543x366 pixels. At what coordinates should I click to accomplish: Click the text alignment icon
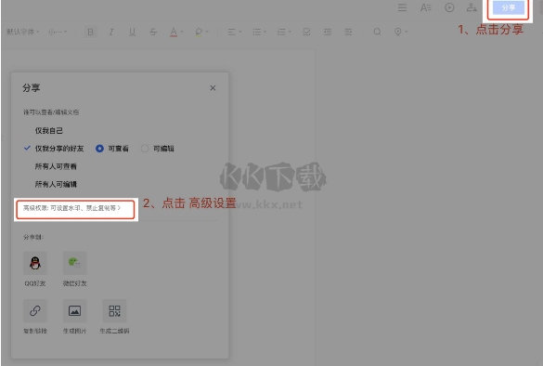231,32
